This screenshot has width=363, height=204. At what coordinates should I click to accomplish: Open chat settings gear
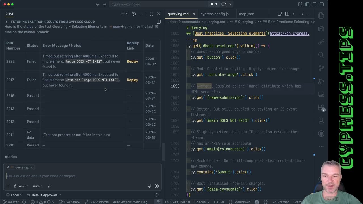(134, 14)
